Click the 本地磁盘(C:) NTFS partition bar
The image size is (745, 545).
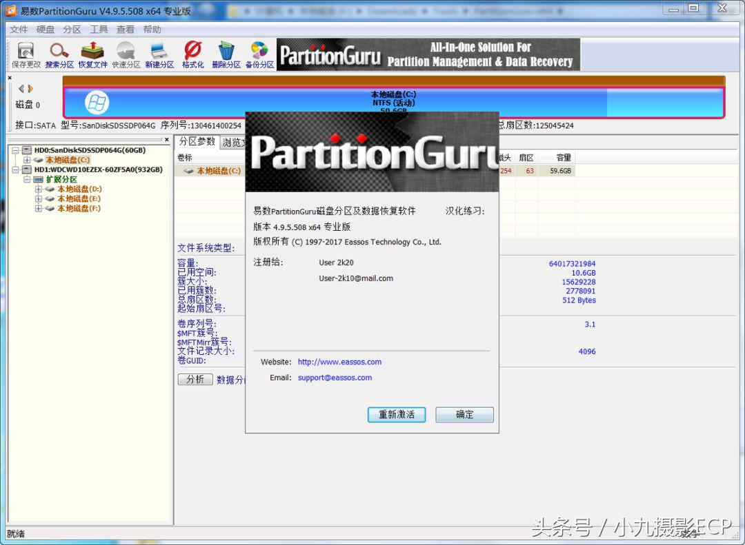tap(393, 103)
